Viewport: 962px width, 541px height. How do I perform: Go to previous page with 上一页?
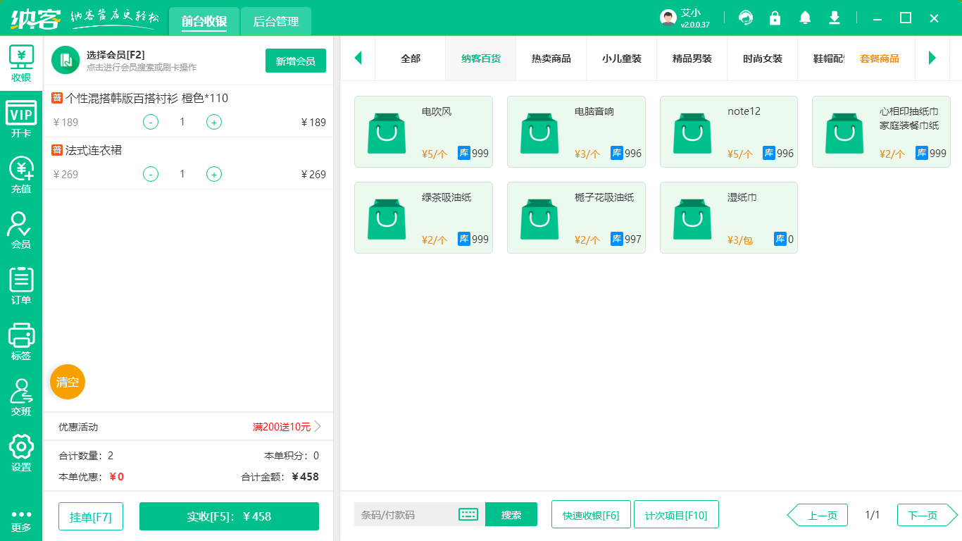[x=817, y=515]
